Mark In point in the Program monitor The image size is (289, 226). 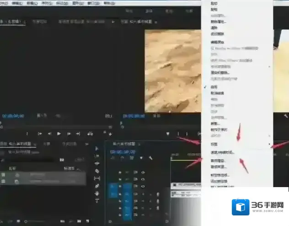tap(178, 134)
